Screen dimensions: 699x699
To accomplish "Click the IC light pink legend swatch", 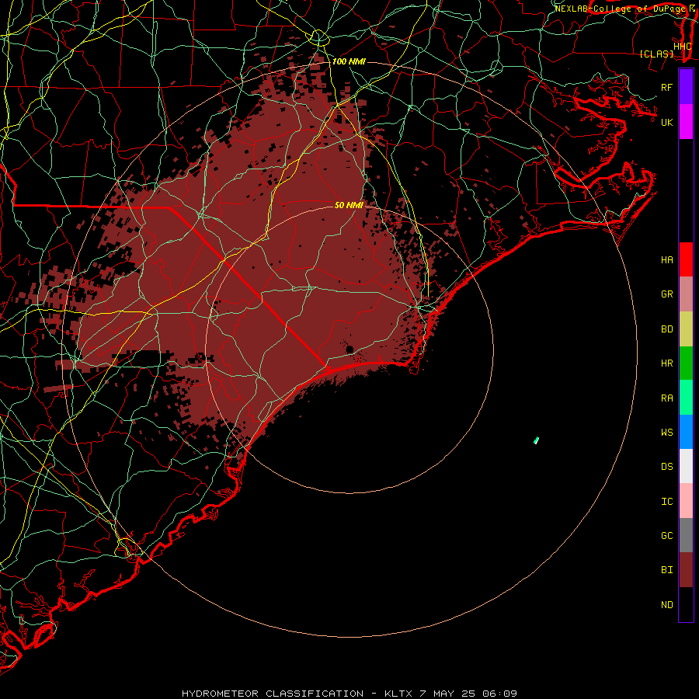I will coord(686,501).
